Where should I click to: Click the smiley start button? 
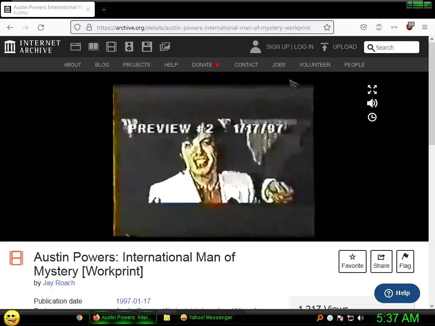pyautogui.click(x=11, y=318)
